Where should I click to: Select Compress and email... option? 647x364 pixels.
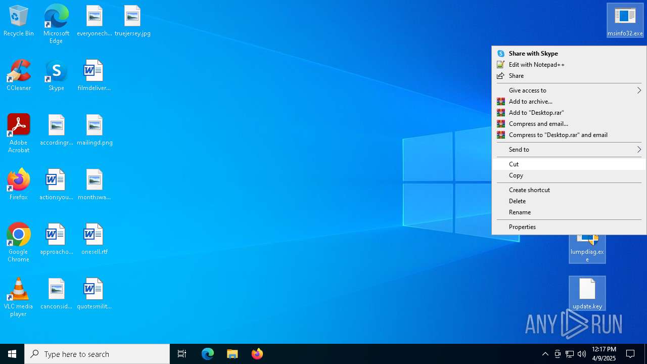point(569,124)
